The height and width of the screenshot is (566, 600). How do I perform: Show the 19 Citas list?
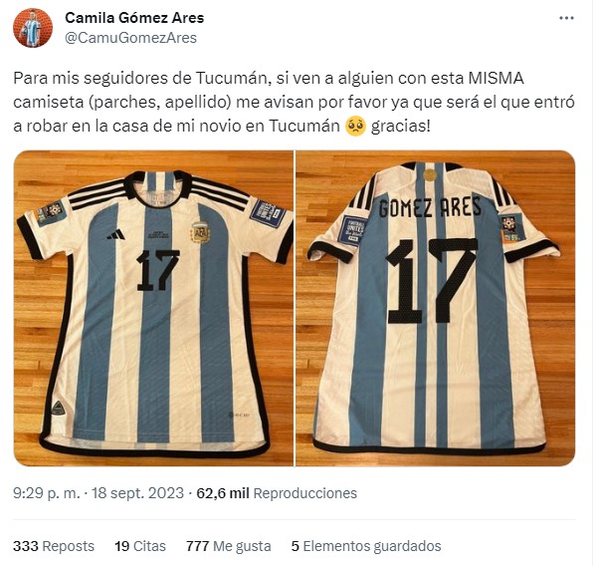(x=140, y=546)
